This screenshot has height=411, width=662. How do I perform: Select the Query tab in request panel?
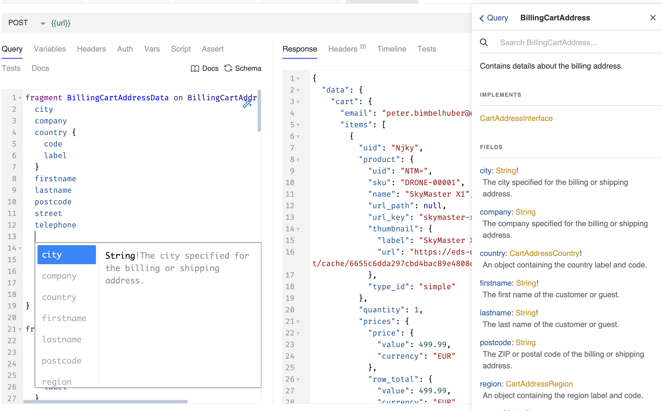[x=13, y=49]
